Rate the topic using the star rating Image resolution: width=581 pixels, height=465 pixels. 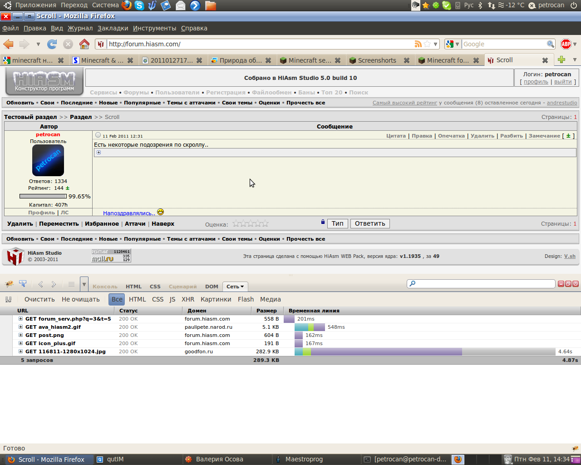[250, 223]
